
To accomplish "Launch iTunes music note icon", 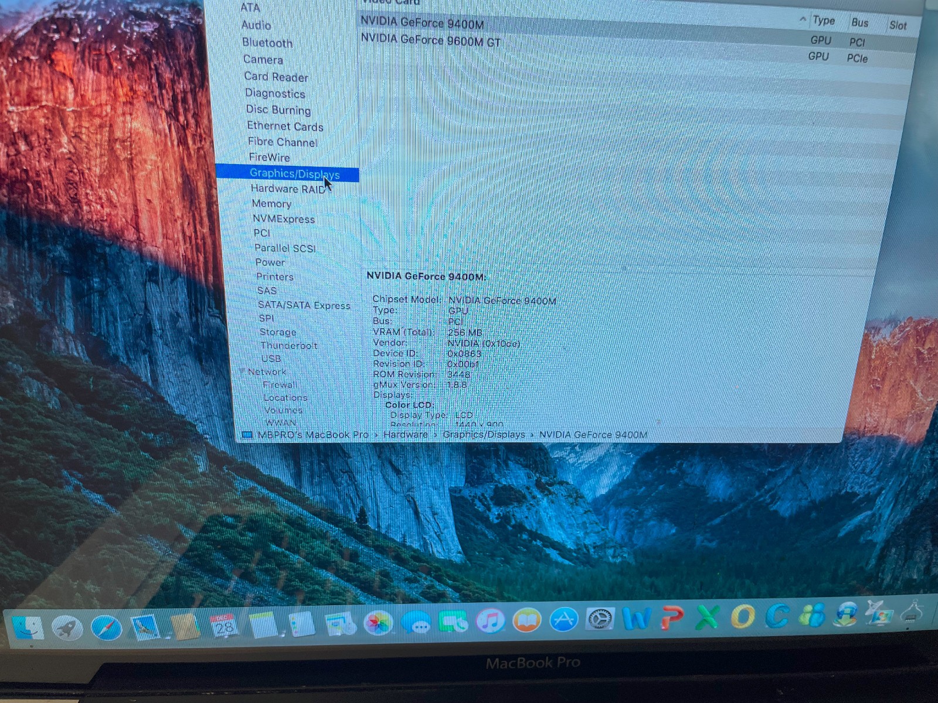I will (x=491, y=621).
